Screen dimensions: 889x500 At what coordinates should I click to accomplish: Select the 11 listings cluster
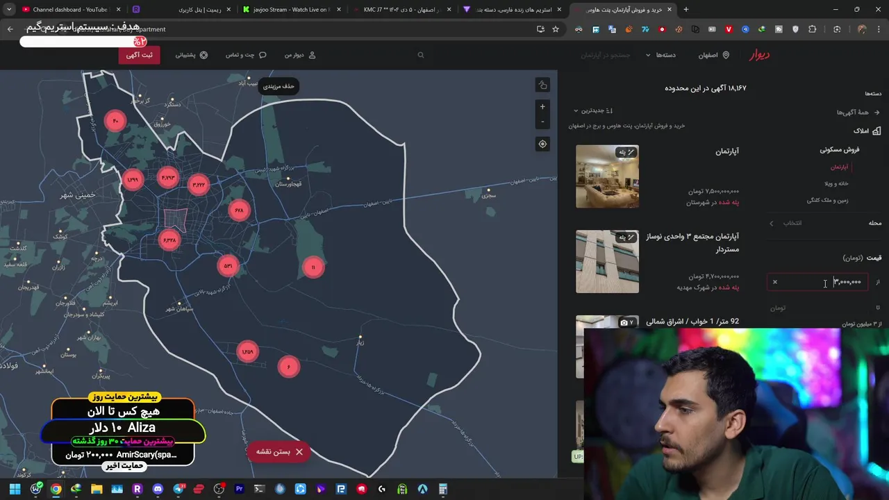[313, 267]
